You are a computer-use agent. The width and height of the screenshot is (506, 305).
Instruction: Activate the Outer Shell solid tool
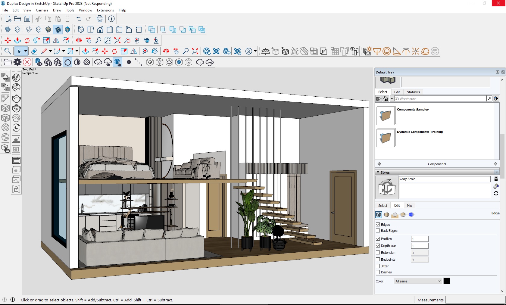(x=152, y=30)
